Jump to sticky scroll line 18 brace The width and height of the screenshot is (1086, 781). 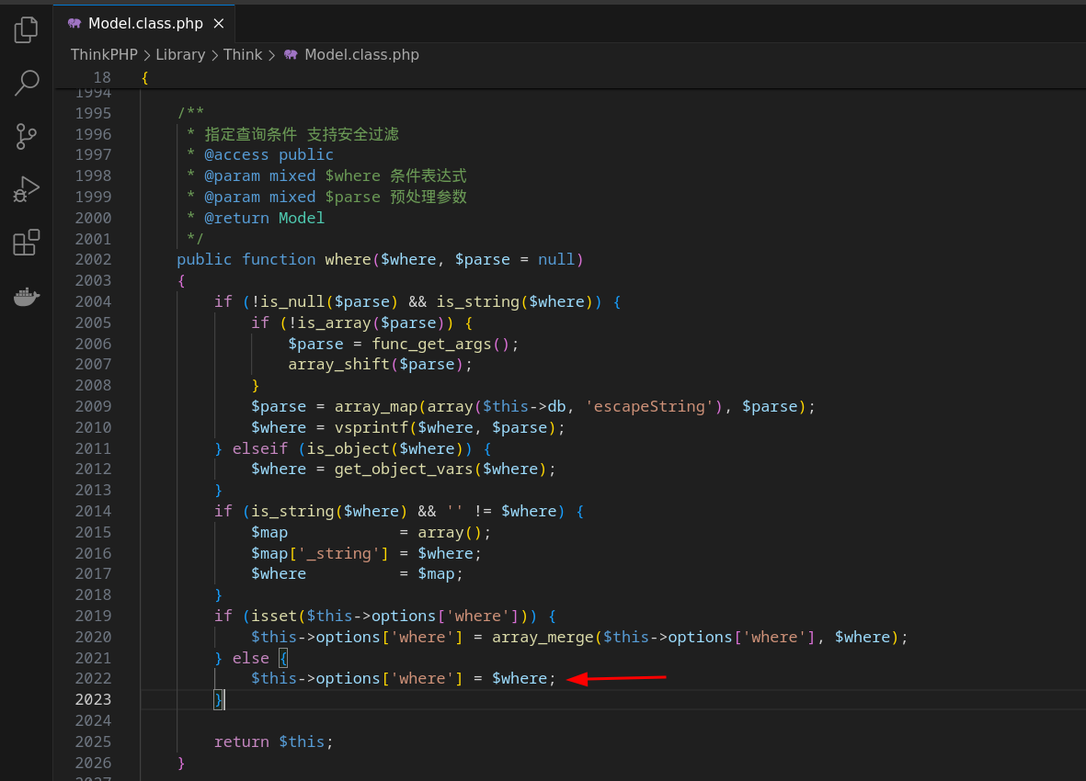(x=144, y=77)
